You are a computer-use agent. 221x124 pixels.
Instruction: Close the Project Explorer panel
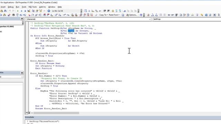coord(22,19)
